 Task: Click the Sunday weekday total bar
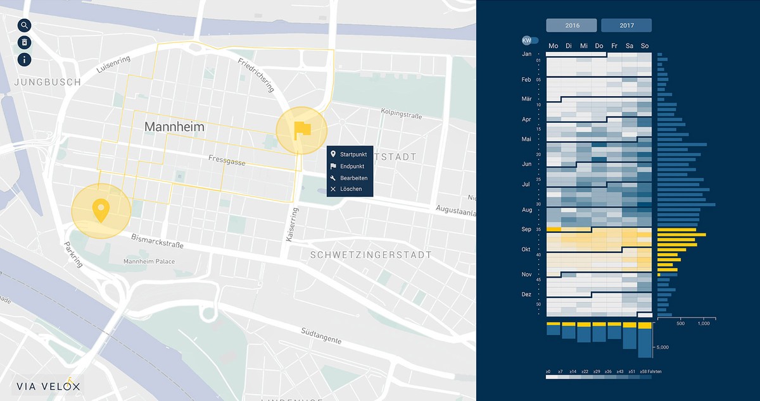coord(645,340)
